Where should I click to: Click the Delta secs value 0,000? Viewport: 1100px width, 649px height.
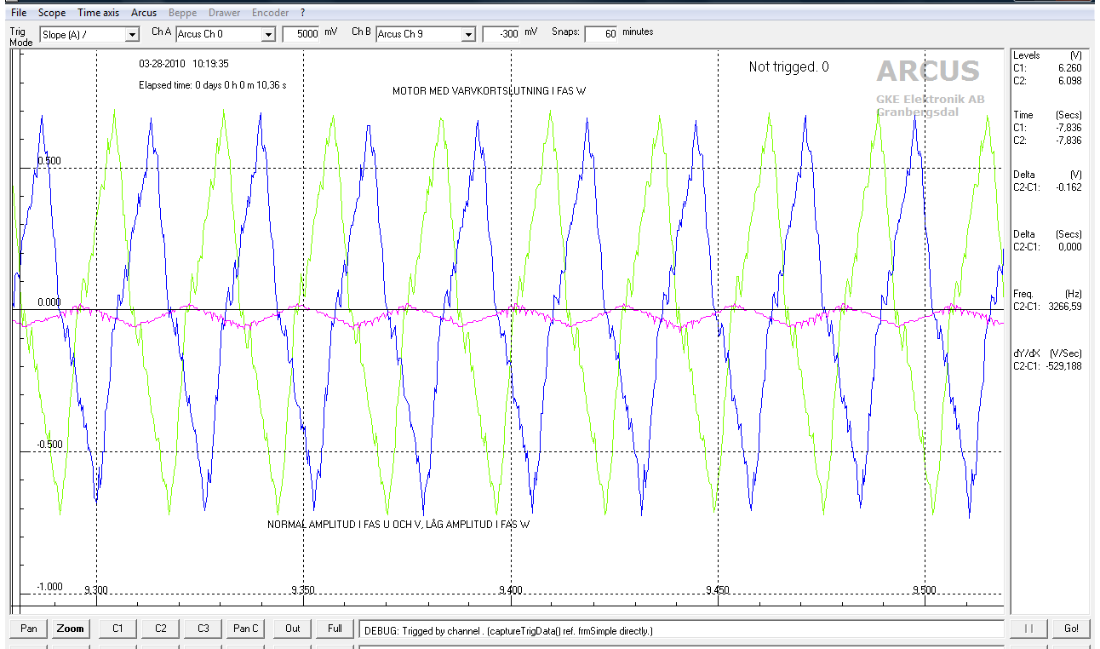coord(1070,247)
